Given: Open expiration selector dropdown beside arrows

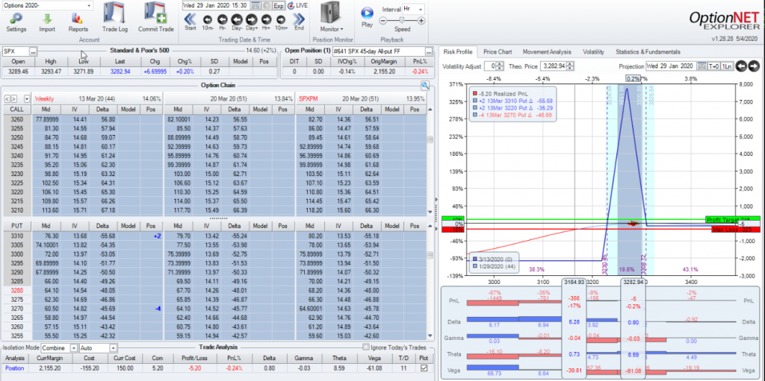Looking at the screenshot, I should pyautogui.click(x=26, y=98).
